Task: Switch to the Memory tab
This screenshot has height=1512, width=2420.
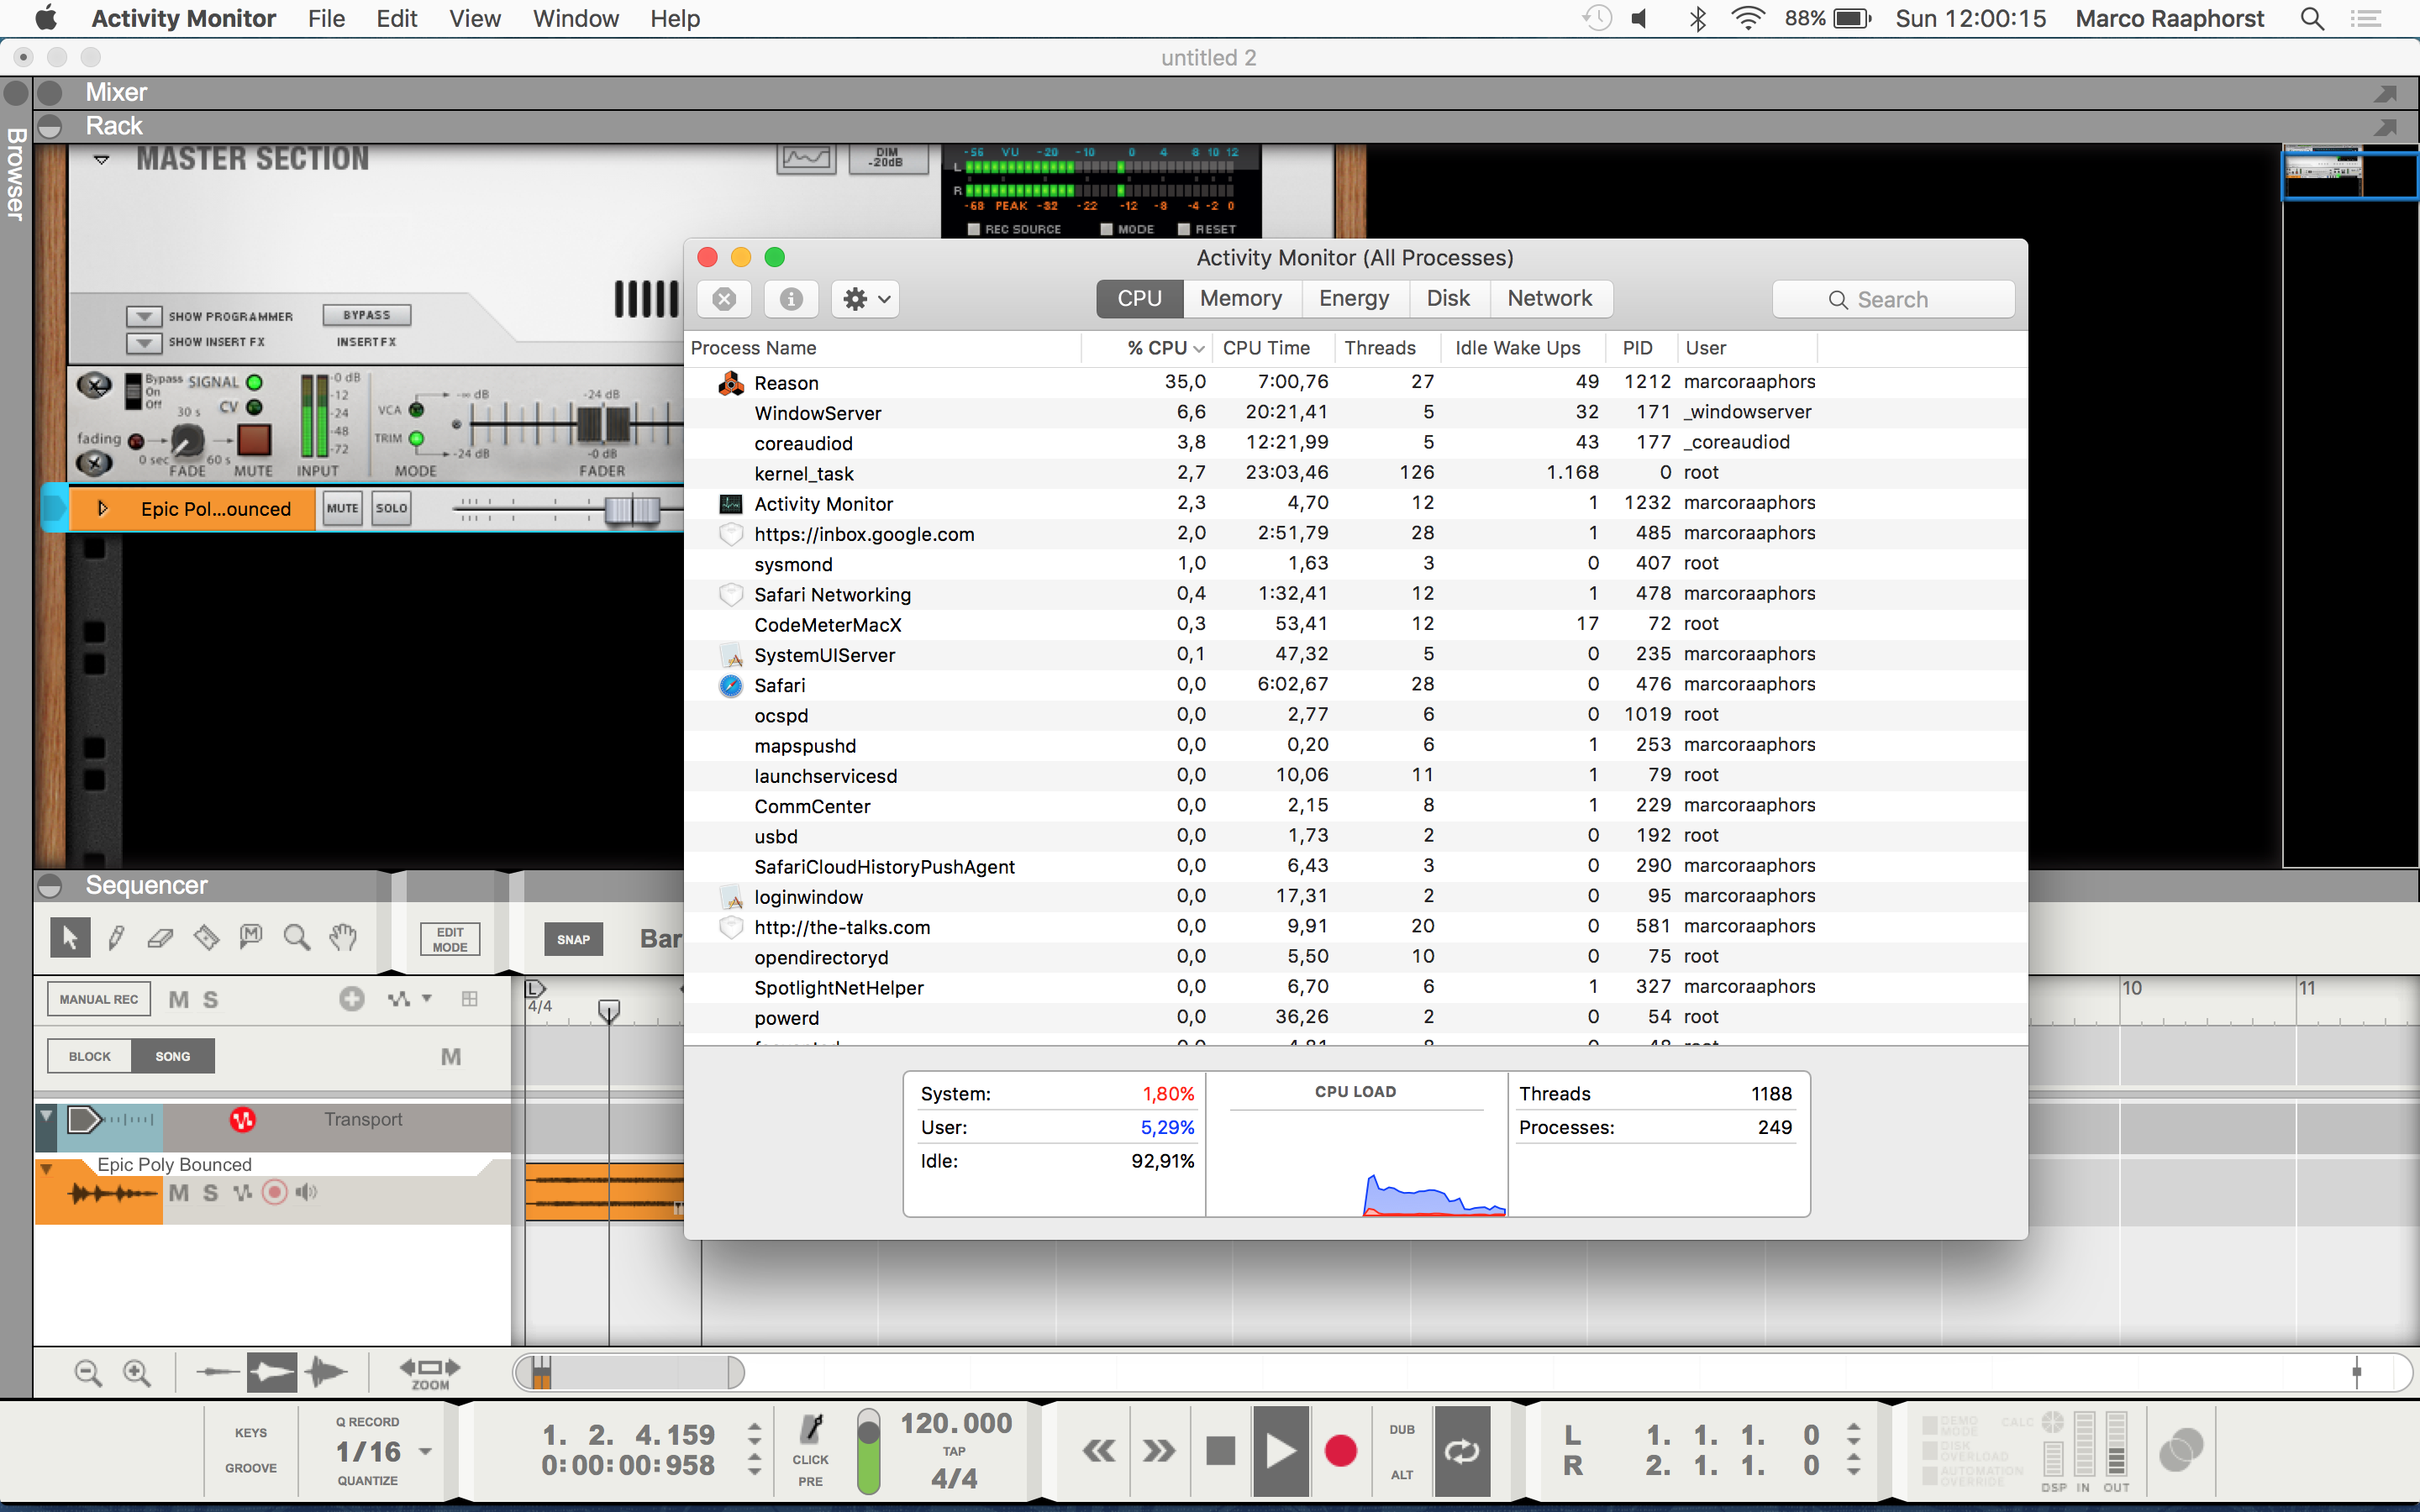Action: 1240,298
